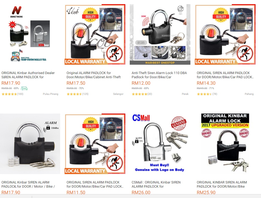
Task: Click star rating with 20 reviews
Action: tap(142, 94)
